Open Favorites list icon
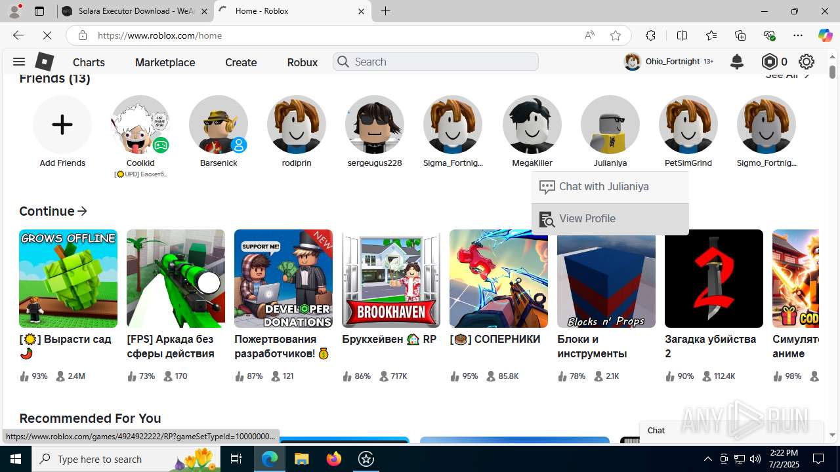This screenshot has width=840, height=472. 711,35
